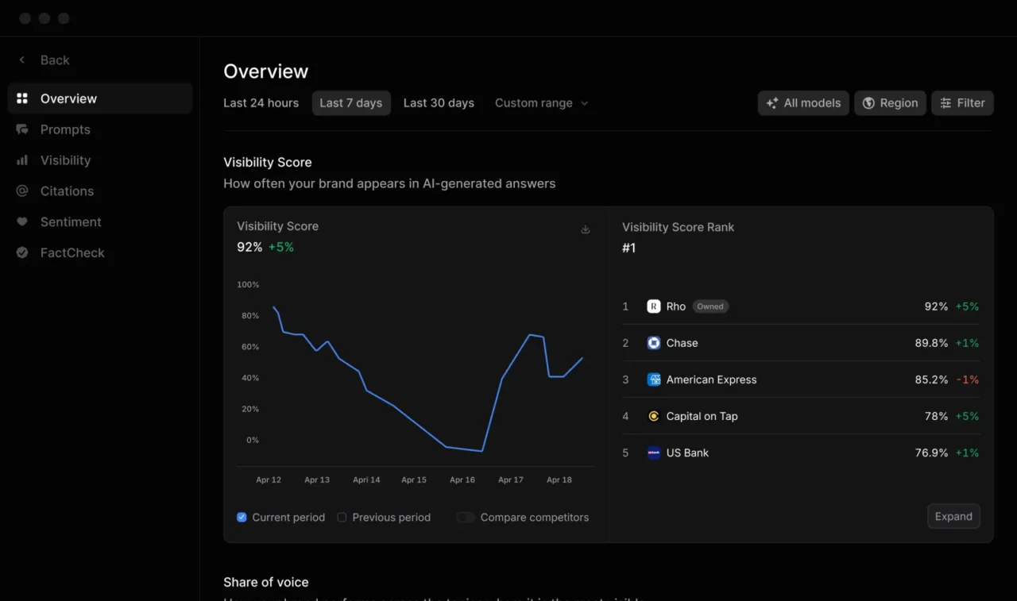
Task: Click the Overview grid icon
Action: [x=22, y=98]
